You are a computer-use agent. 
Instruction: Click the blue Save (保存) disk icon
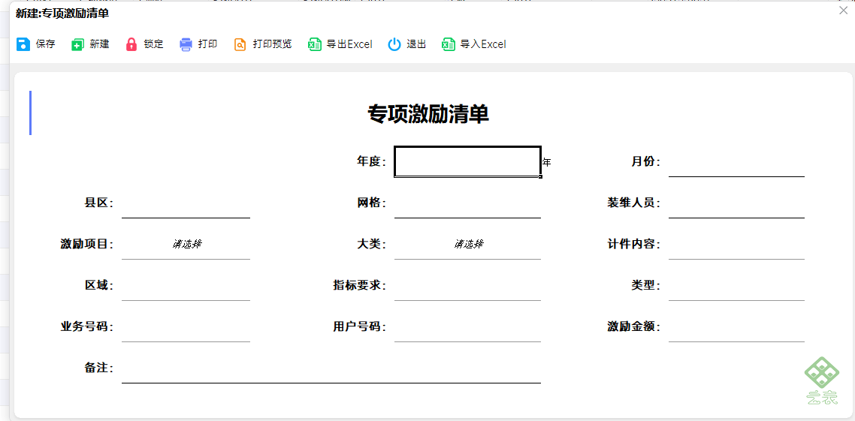point(23,44)
